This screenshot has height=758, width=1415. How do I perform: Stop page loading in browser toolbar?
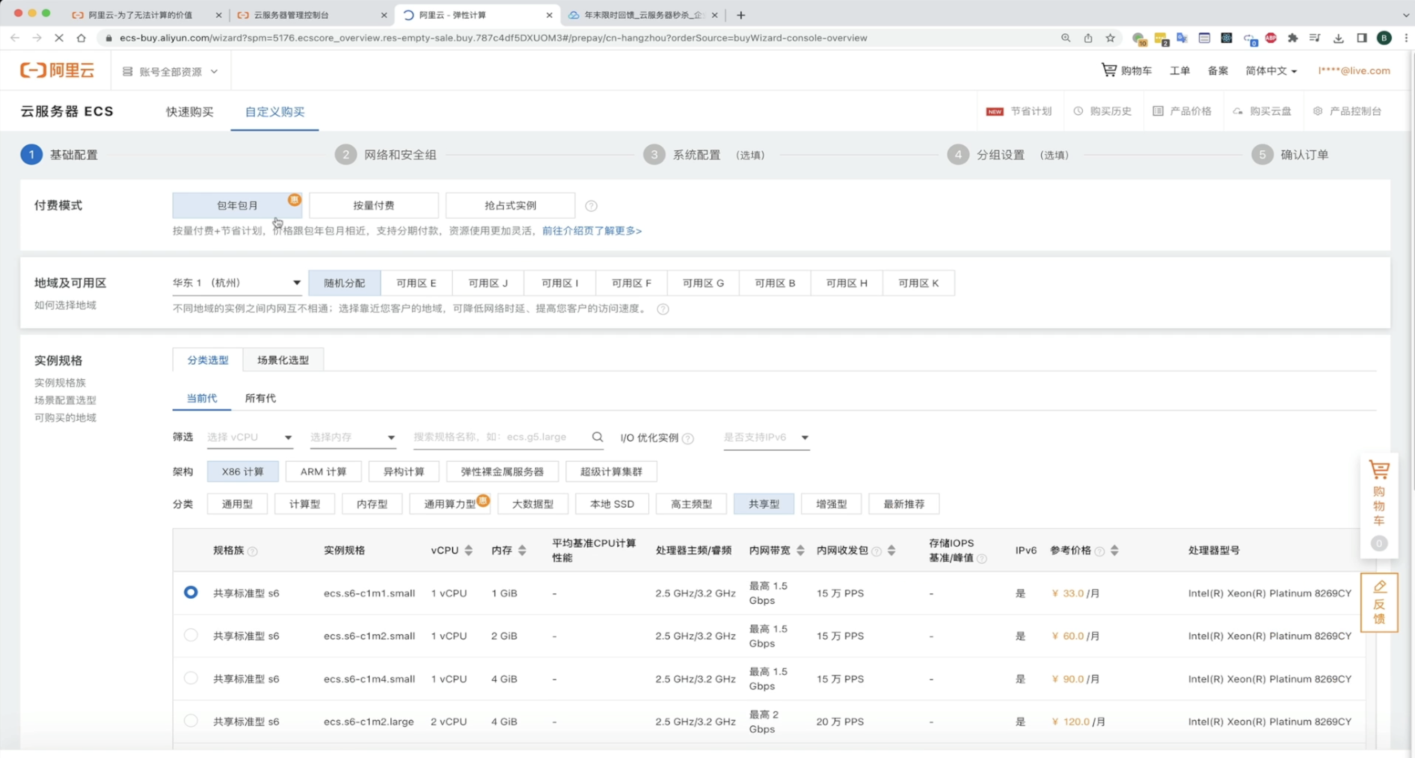coord(59,38)
